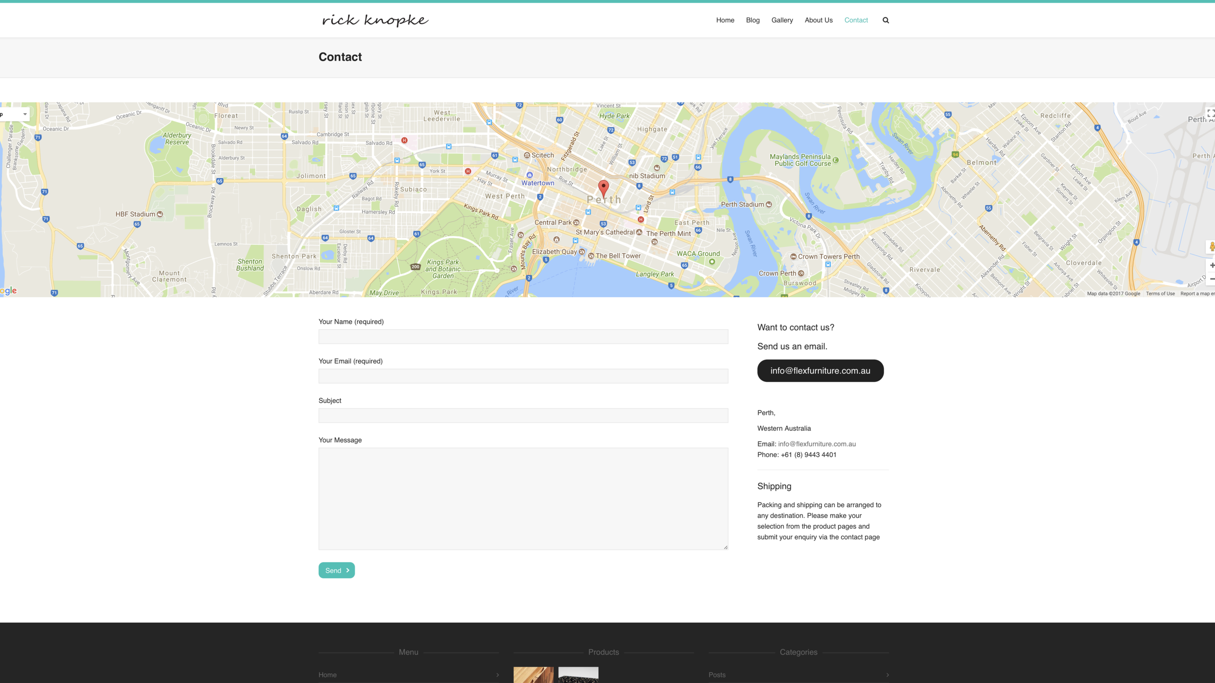Open the map type dropdown
1215x683 pixels.
click(x=15, y=114)
